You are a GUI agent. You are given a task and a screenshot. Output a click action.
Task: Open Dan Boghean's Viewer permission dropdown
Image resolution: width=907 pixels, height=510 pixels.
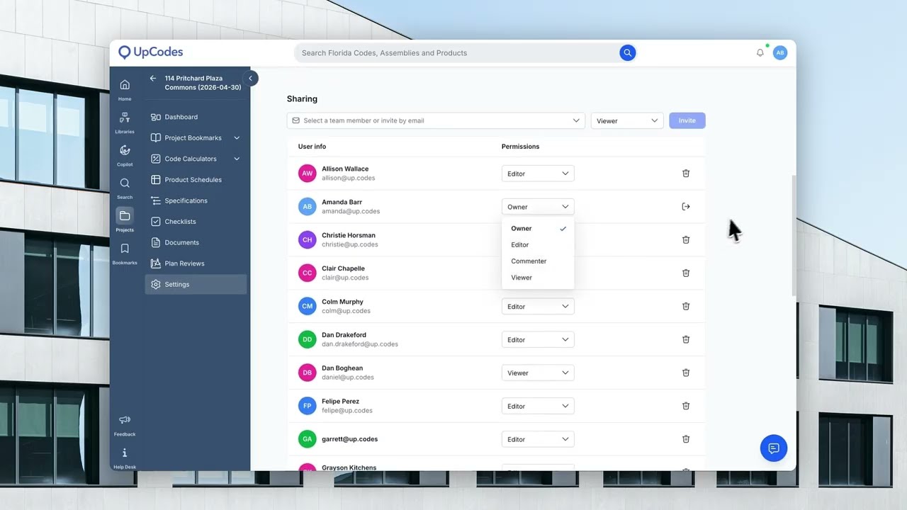[538, 373]
